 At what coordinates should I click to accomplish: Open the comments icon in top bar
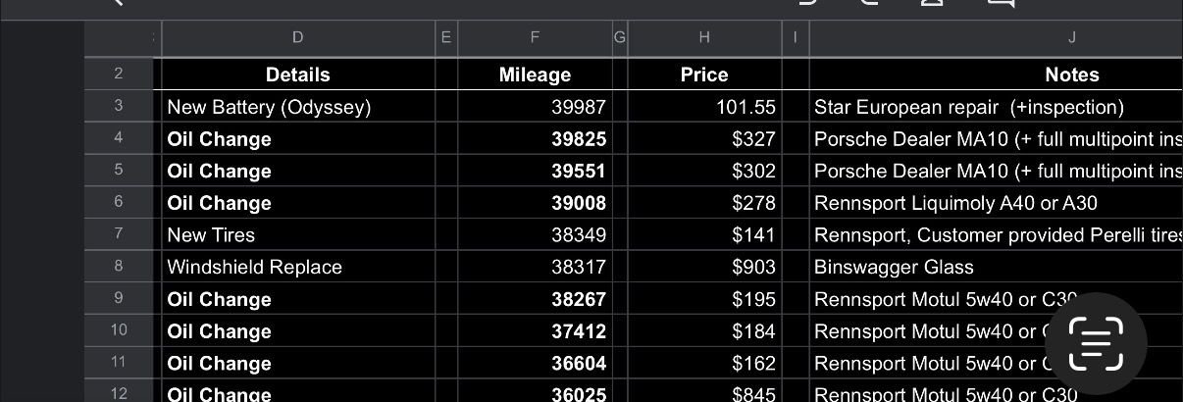click(x=1000, y=3)
